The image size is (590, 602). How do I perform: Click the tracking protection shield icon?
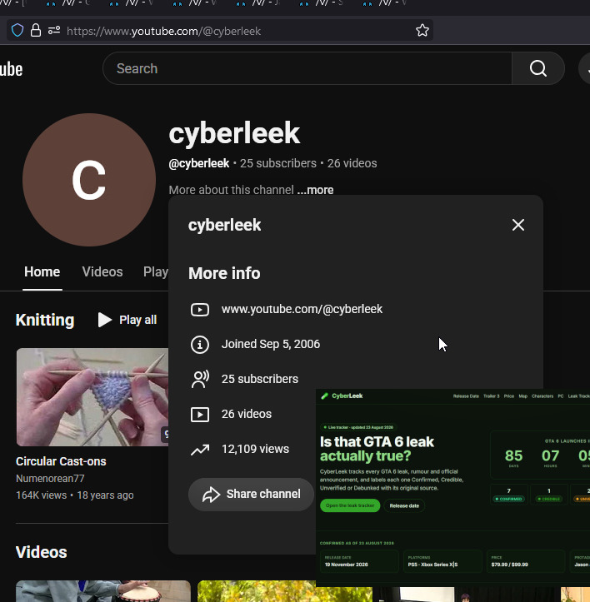pyautogui.click(x=17, y=30)
